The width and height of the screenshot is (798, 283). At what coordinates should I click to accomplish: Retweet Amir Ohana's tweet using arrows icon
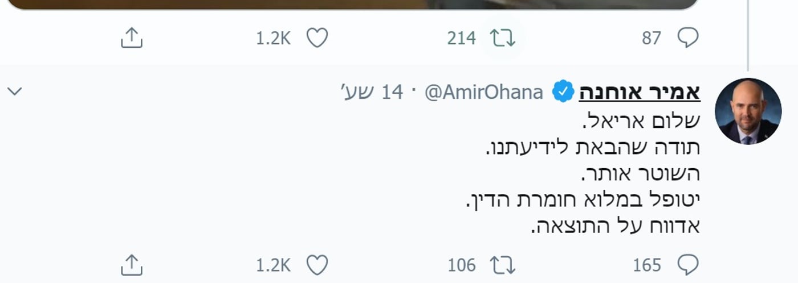point(503,265)
